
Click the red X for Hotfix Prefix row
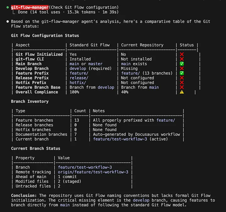point(182,83)
